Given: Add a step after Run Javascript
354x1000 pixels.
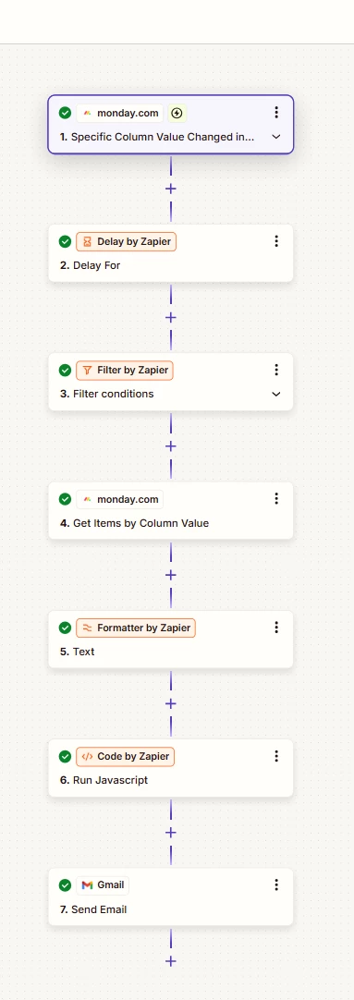Looking at the screenshot, I should tap(170, 833).
